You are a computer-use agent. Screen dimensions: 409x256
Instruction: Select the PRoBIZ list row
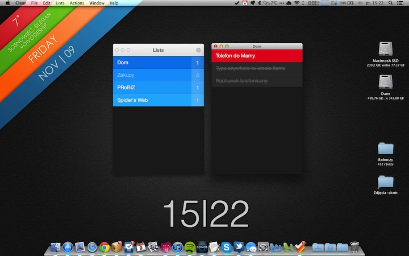tap(158, 88)
